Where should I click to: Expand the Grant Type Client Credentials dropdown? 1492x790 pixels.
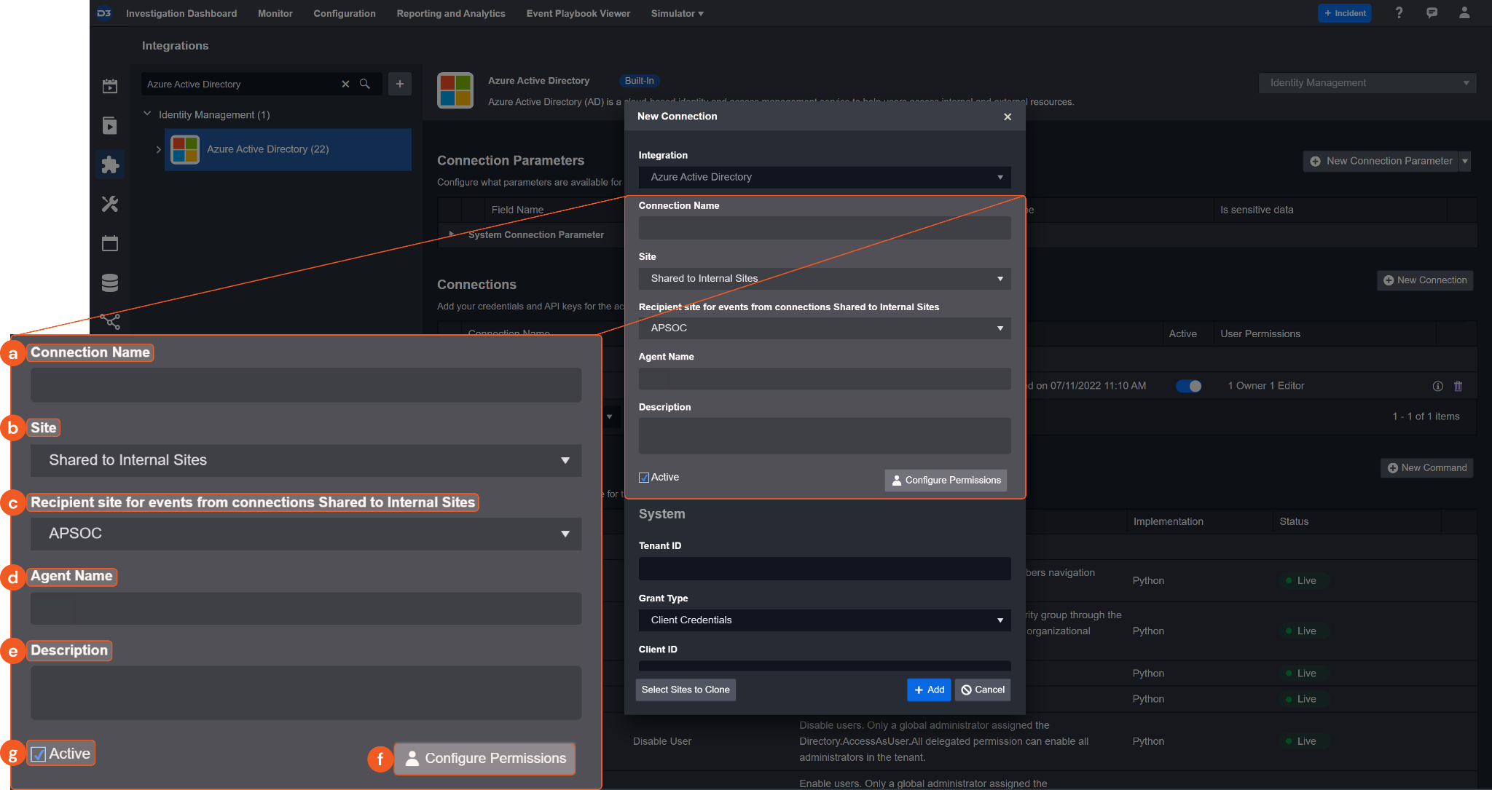pos(824,620)
